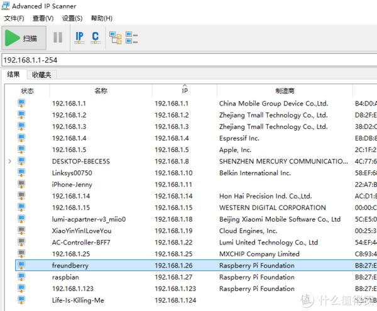Click computer icon for DESKTOP-E8ECE5S row
This screenshot has height=311, width=377.
21,161
